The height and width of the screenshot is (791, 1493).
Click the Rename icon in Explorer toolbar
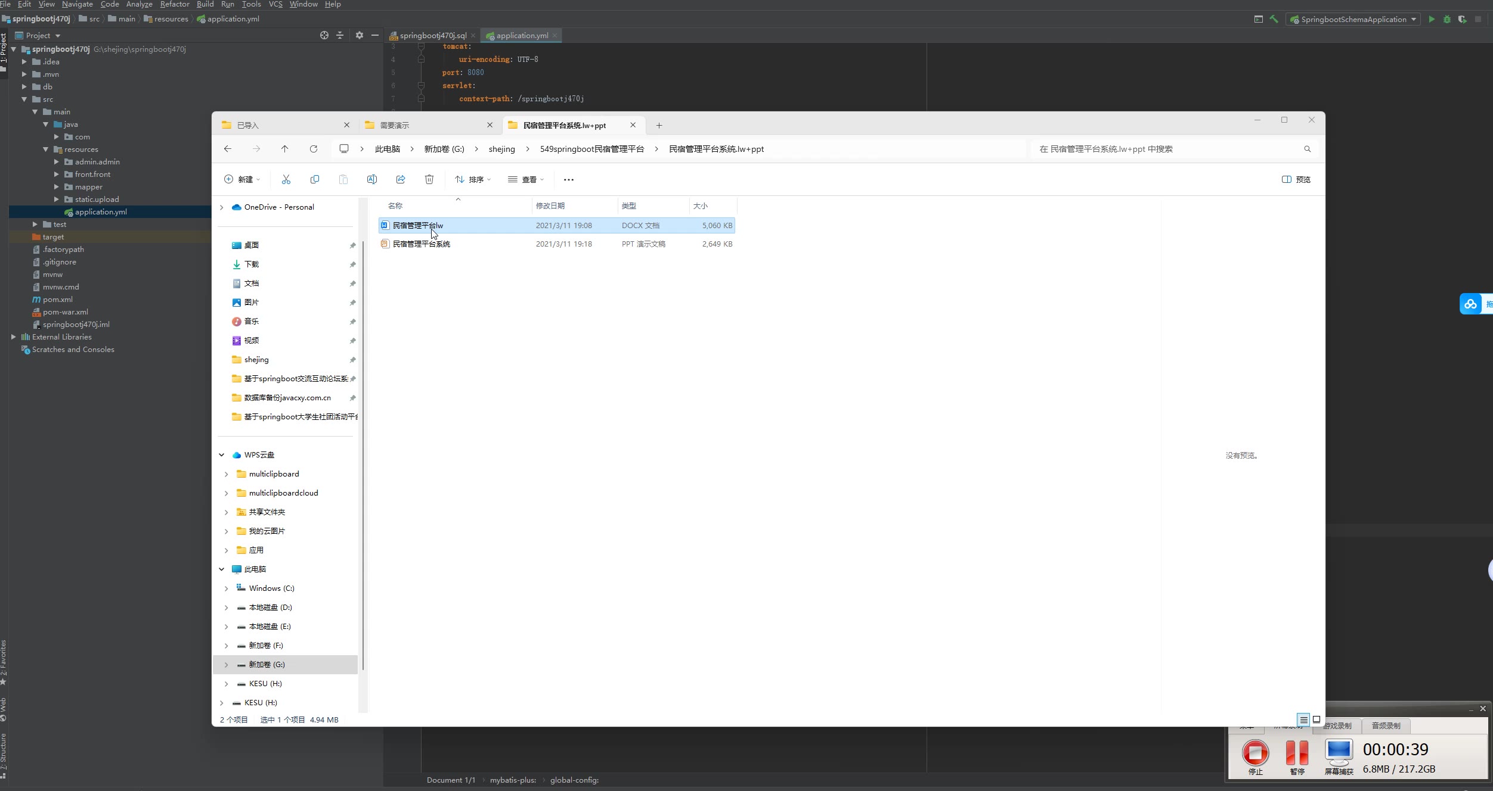coord(372,179)
